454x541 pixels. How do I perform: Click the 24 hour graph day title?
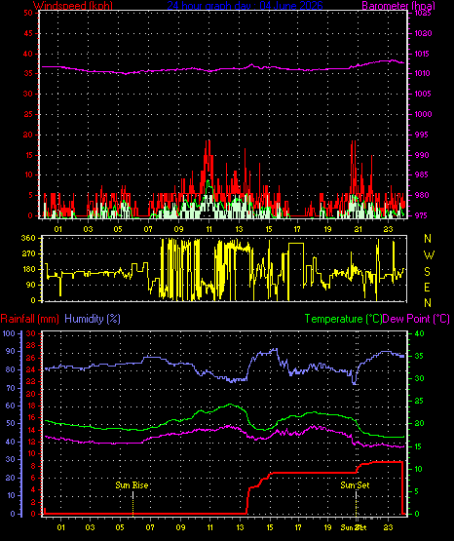tap(245, 6)
